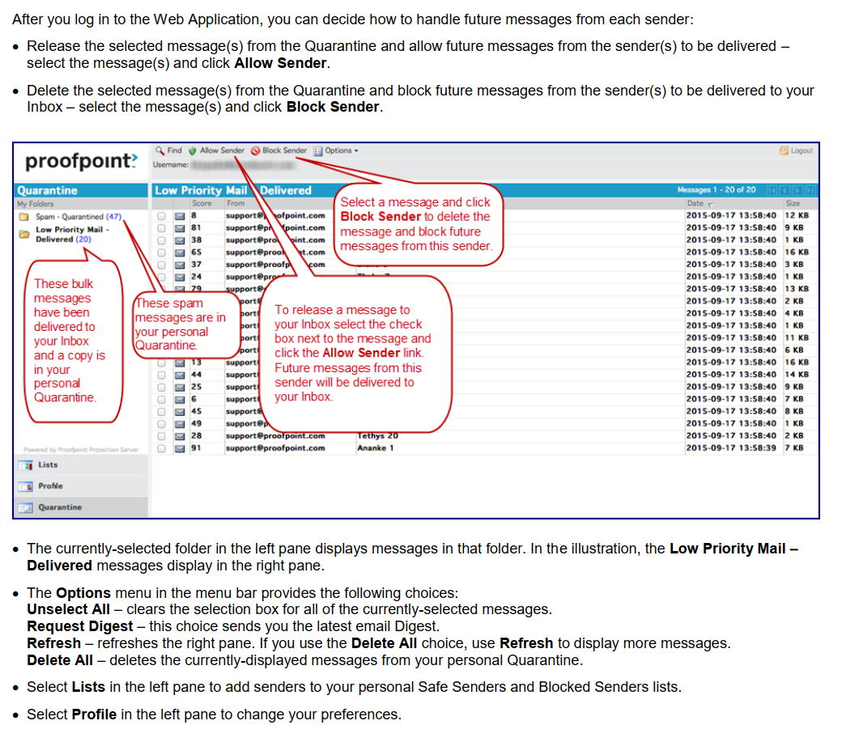
Task: Click envelope icon of message scored 28
Action: [x=180, y=436]
